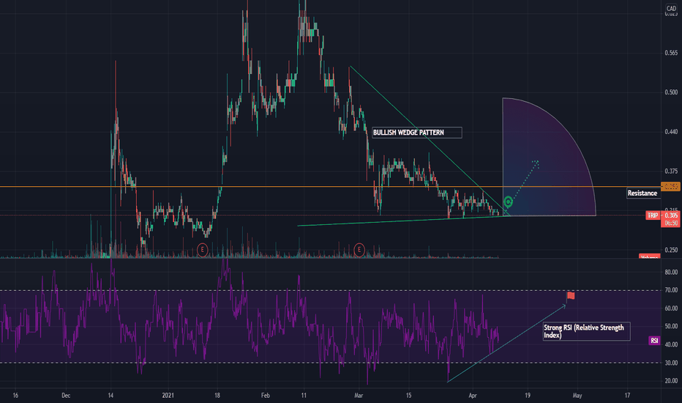Click the 60.00 RSI axis value

[x=671, y=308]
